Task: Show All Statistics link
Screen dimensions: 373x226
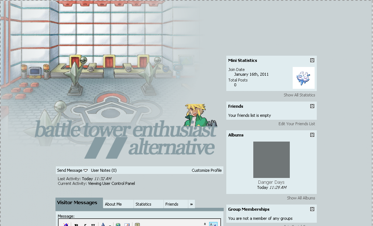Action: tap(299, 95)
